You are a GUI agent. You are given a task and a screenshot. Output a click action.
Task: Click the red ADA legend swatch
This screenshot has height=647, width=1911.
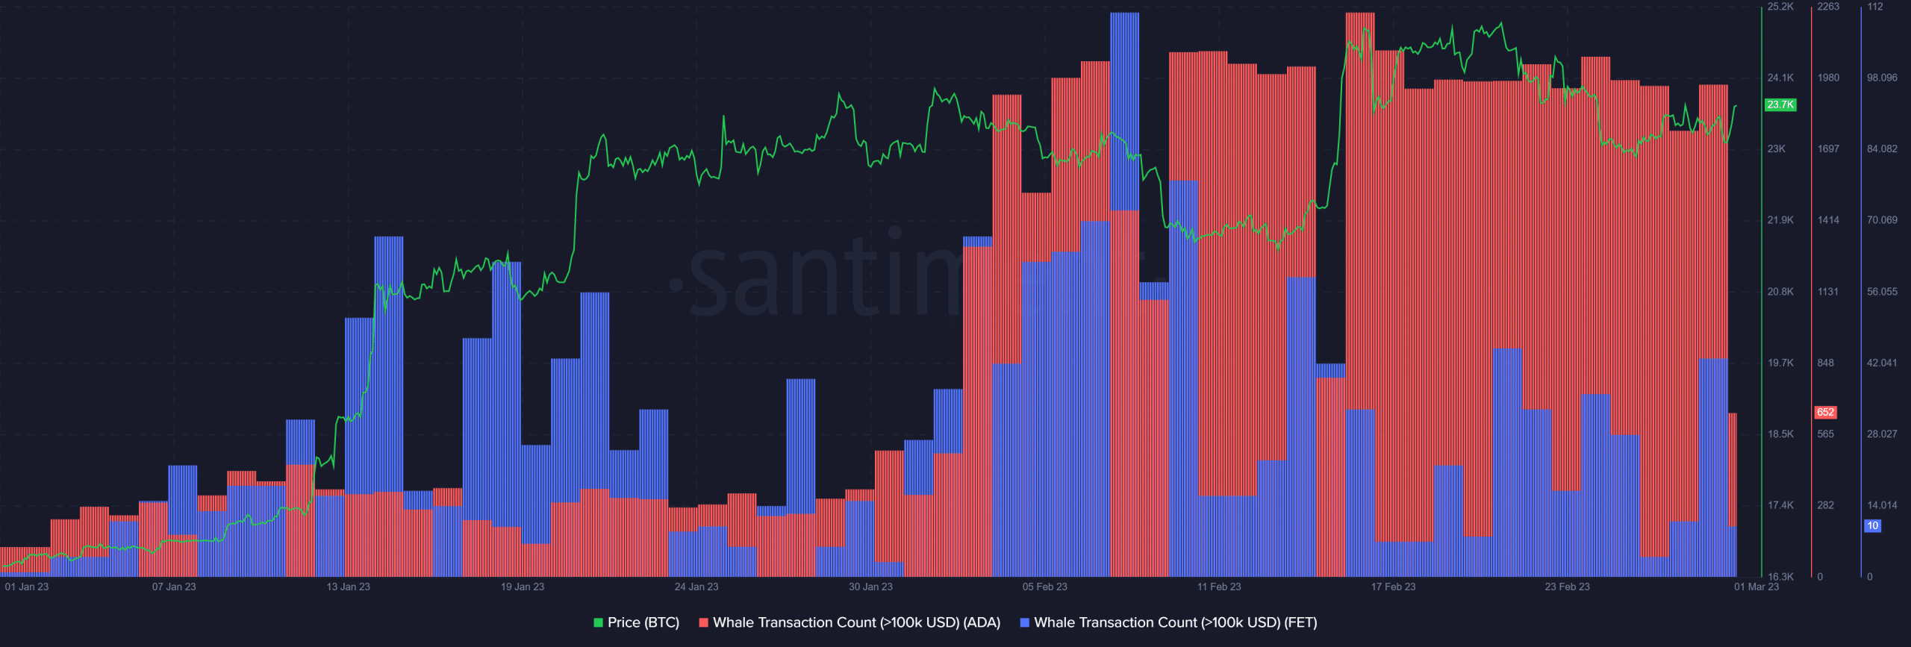703,622
